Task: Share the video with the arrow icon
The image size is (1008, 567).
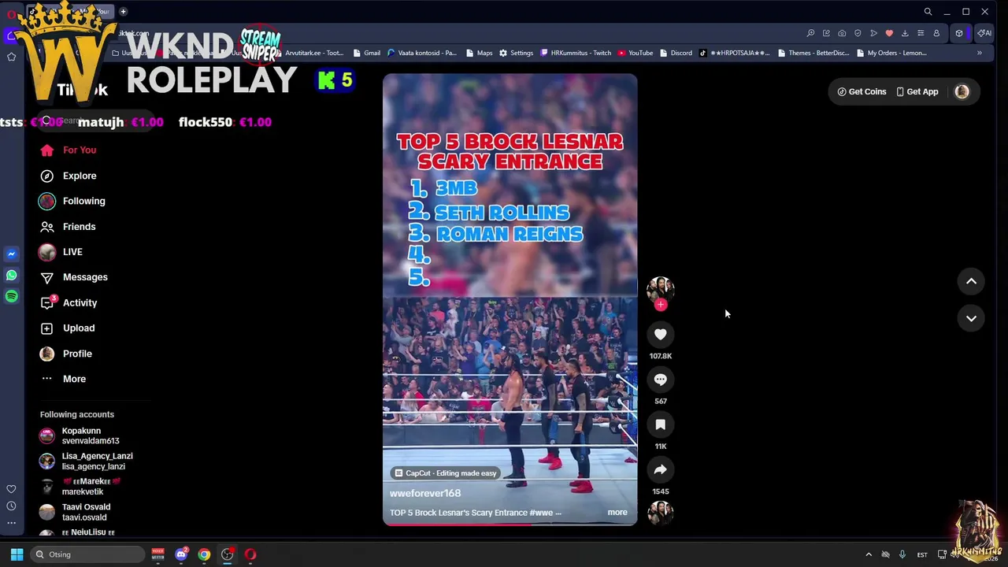Action: tap(660, 470)
